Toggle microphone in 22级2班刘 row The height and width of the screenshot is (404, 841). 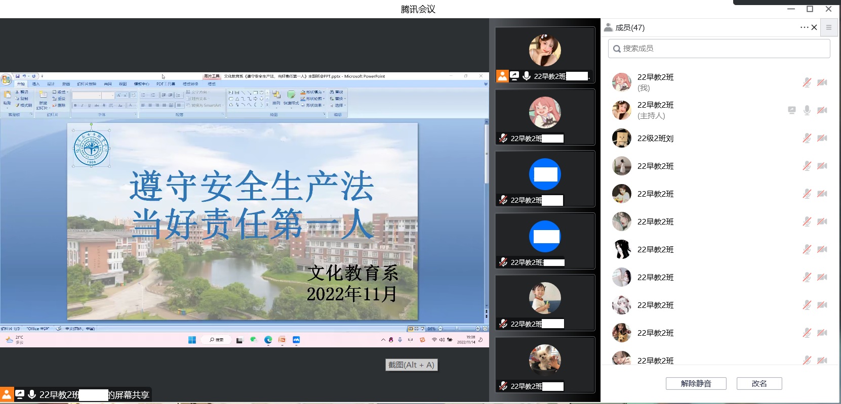(x=807, y=138)
